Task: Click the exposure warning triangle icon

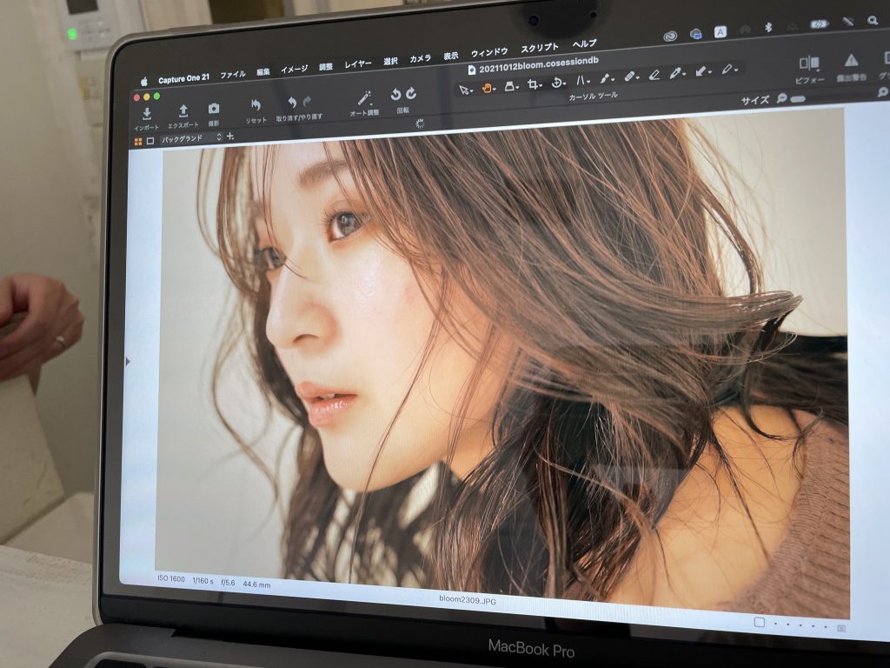Action: point(851,60)
